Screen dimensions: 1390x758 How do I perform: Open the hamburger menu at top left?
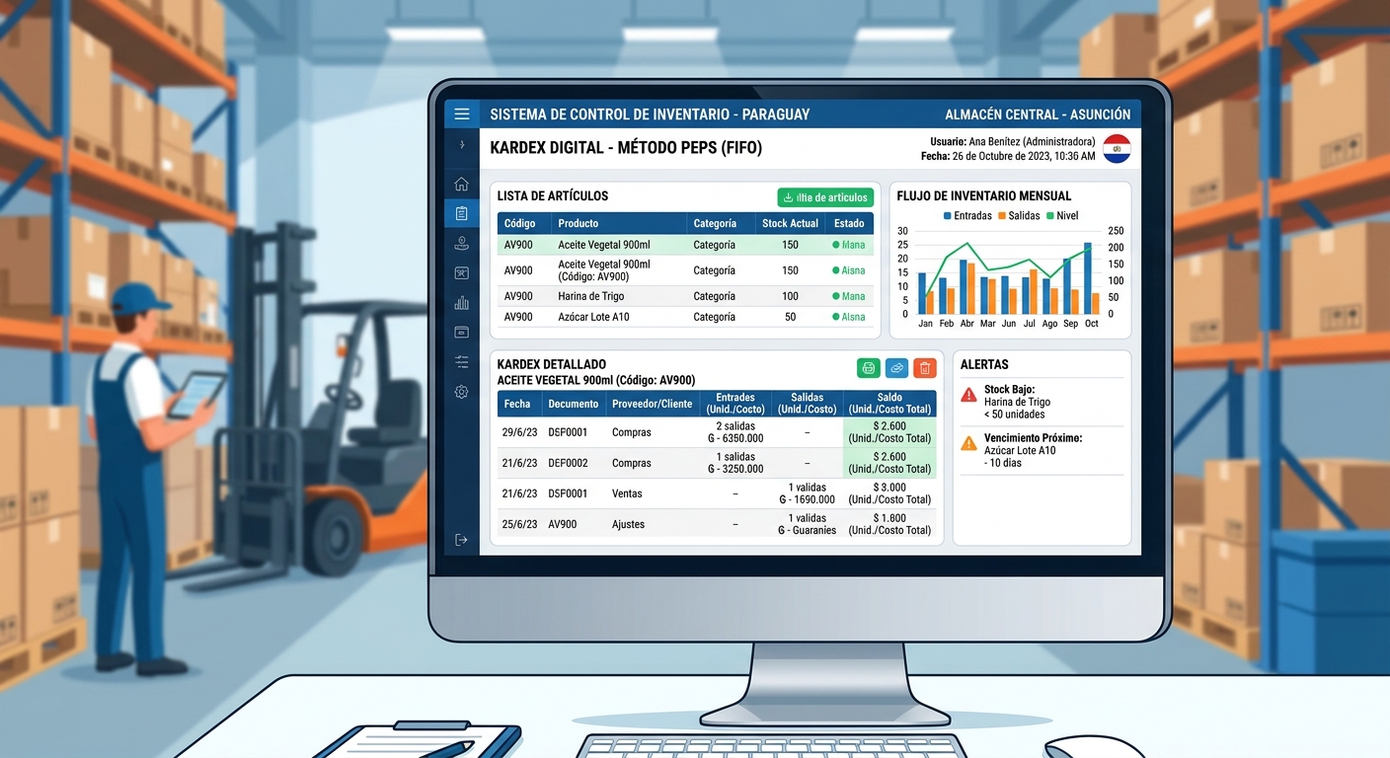461,114
